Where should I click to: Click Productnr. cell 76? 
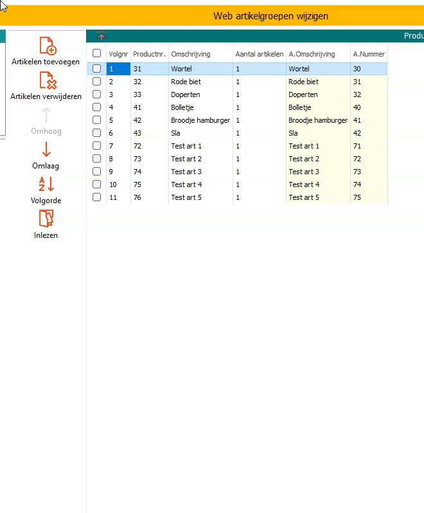point(150,197)
